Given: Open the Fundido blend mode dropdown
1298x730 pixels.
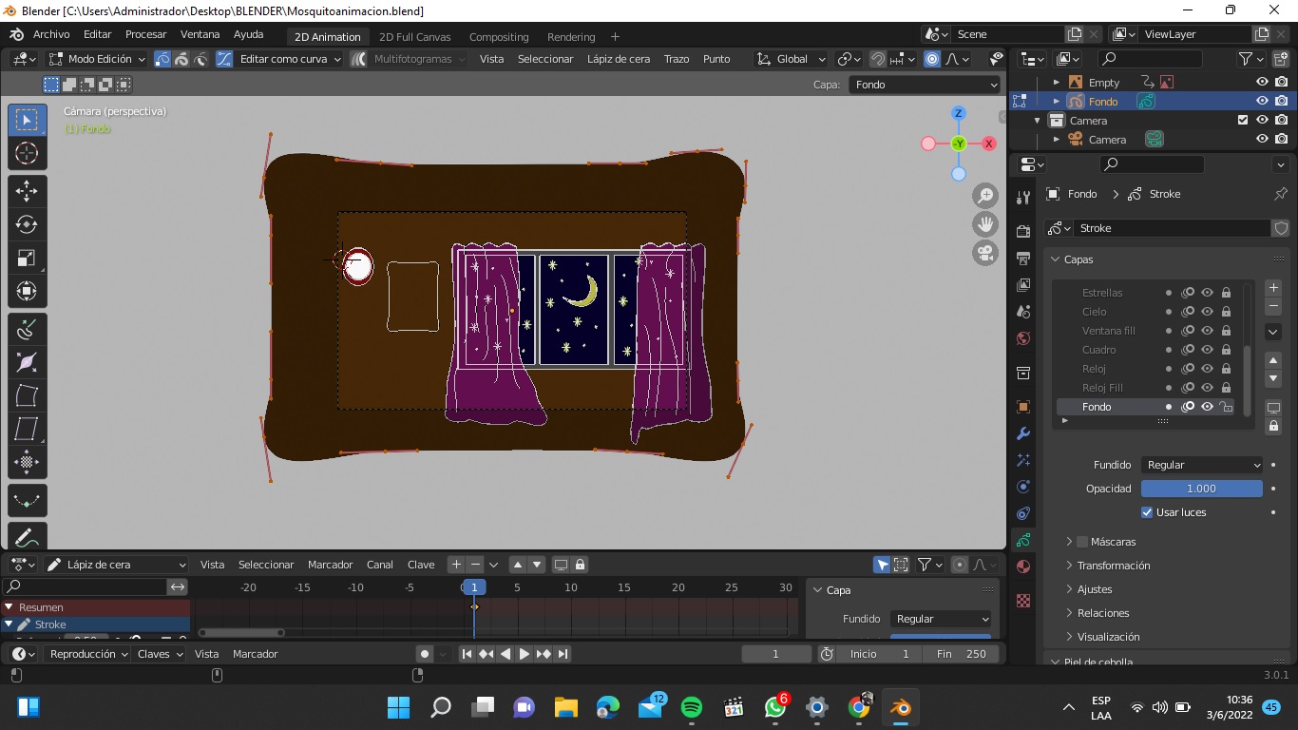Looking at the screenshot, I should tap(1201, 465).
